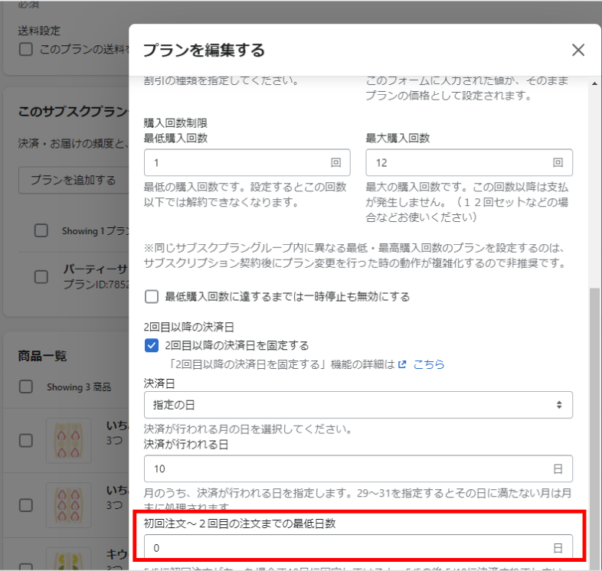Toggle checkbox of first いち product row
This screenshot has width=602, height=571.
[26, 440]
